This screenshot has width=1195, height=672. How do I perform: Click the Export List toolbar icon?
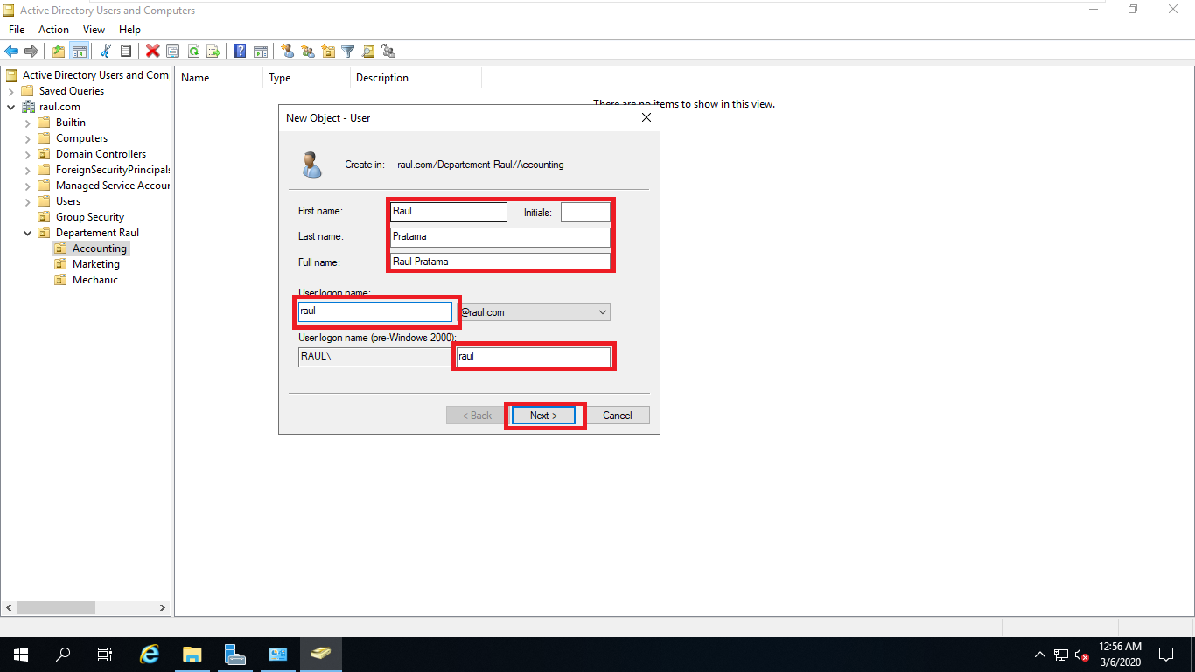coord(213,52)
